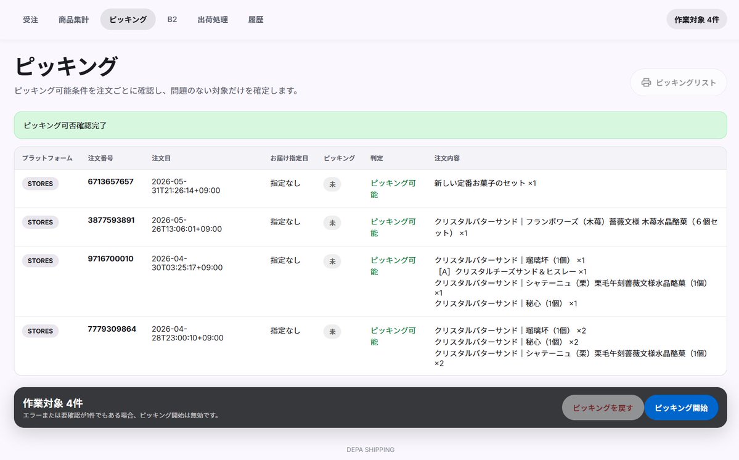739x460 pixels.
Task: Open the 履歴 tab
Action: 255,19
